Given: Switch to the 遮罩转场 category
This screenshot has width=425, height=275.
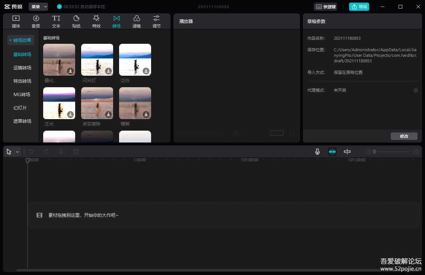Looking at the screenshot, I should click(x=22, y=121).
